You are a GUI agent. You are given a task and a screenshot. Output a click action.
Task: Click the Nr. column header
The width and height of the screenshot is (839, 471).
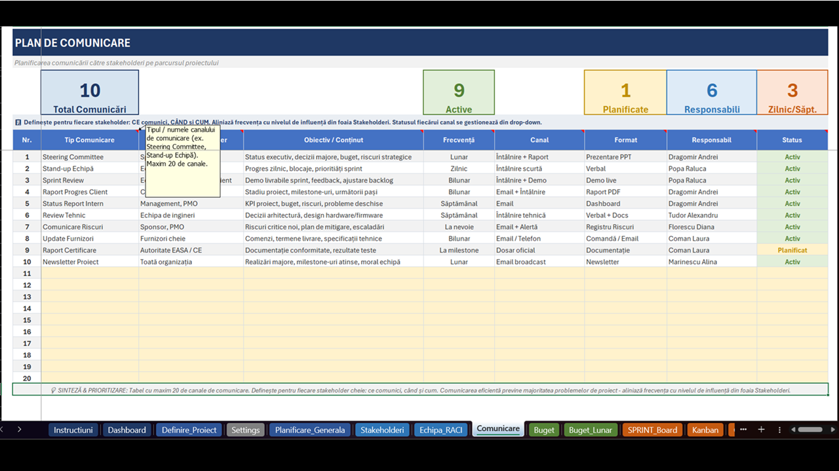[27, 140]
